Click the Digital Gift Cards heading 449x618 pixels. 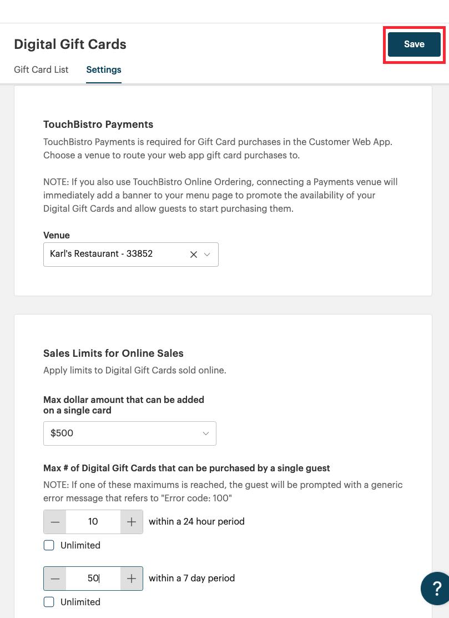click(70, 44)
